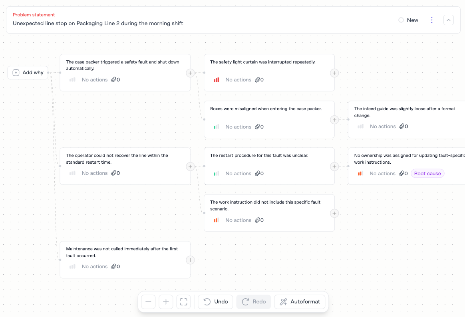Image resolution: width=465 pixels, height=317 pixels.
Task: Click attachment paperclip on Maintenance not called card
Action: 114,267
